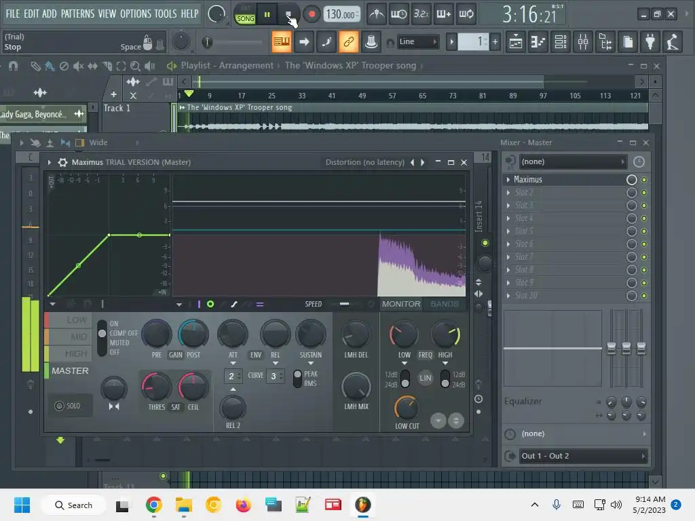Toggle the Playlist magnet snap icon
The height and width of the screenshot is (521, 695).
[x=14, y=66]
